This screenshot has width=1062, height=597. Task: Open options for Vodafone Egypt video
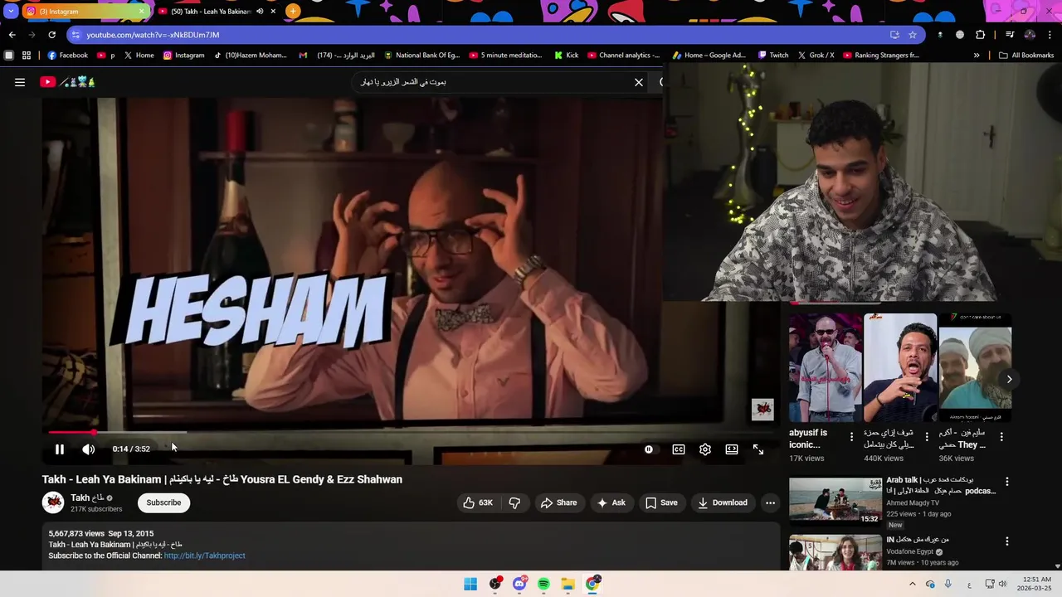(x=1007, y=541)
